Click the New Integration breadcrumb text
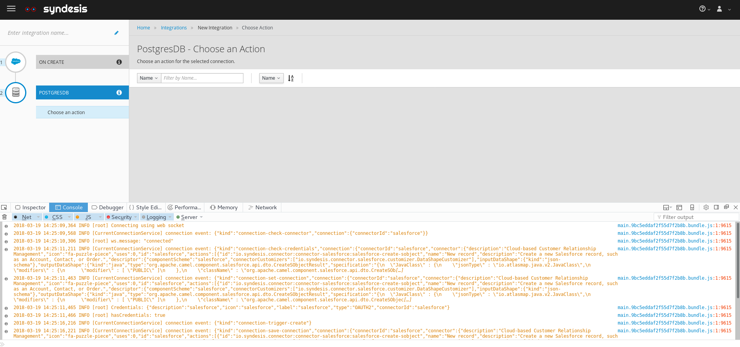Screen dimensions: 740x347 (x=215, y=28)
